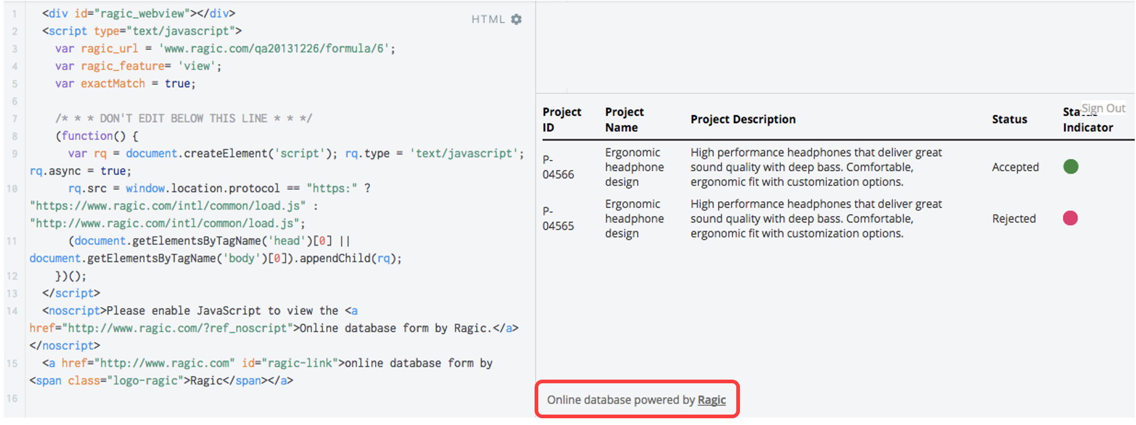The image size is (1136, 425).
Task: Click the HTML panel label
Action: [x=488, y=20]
